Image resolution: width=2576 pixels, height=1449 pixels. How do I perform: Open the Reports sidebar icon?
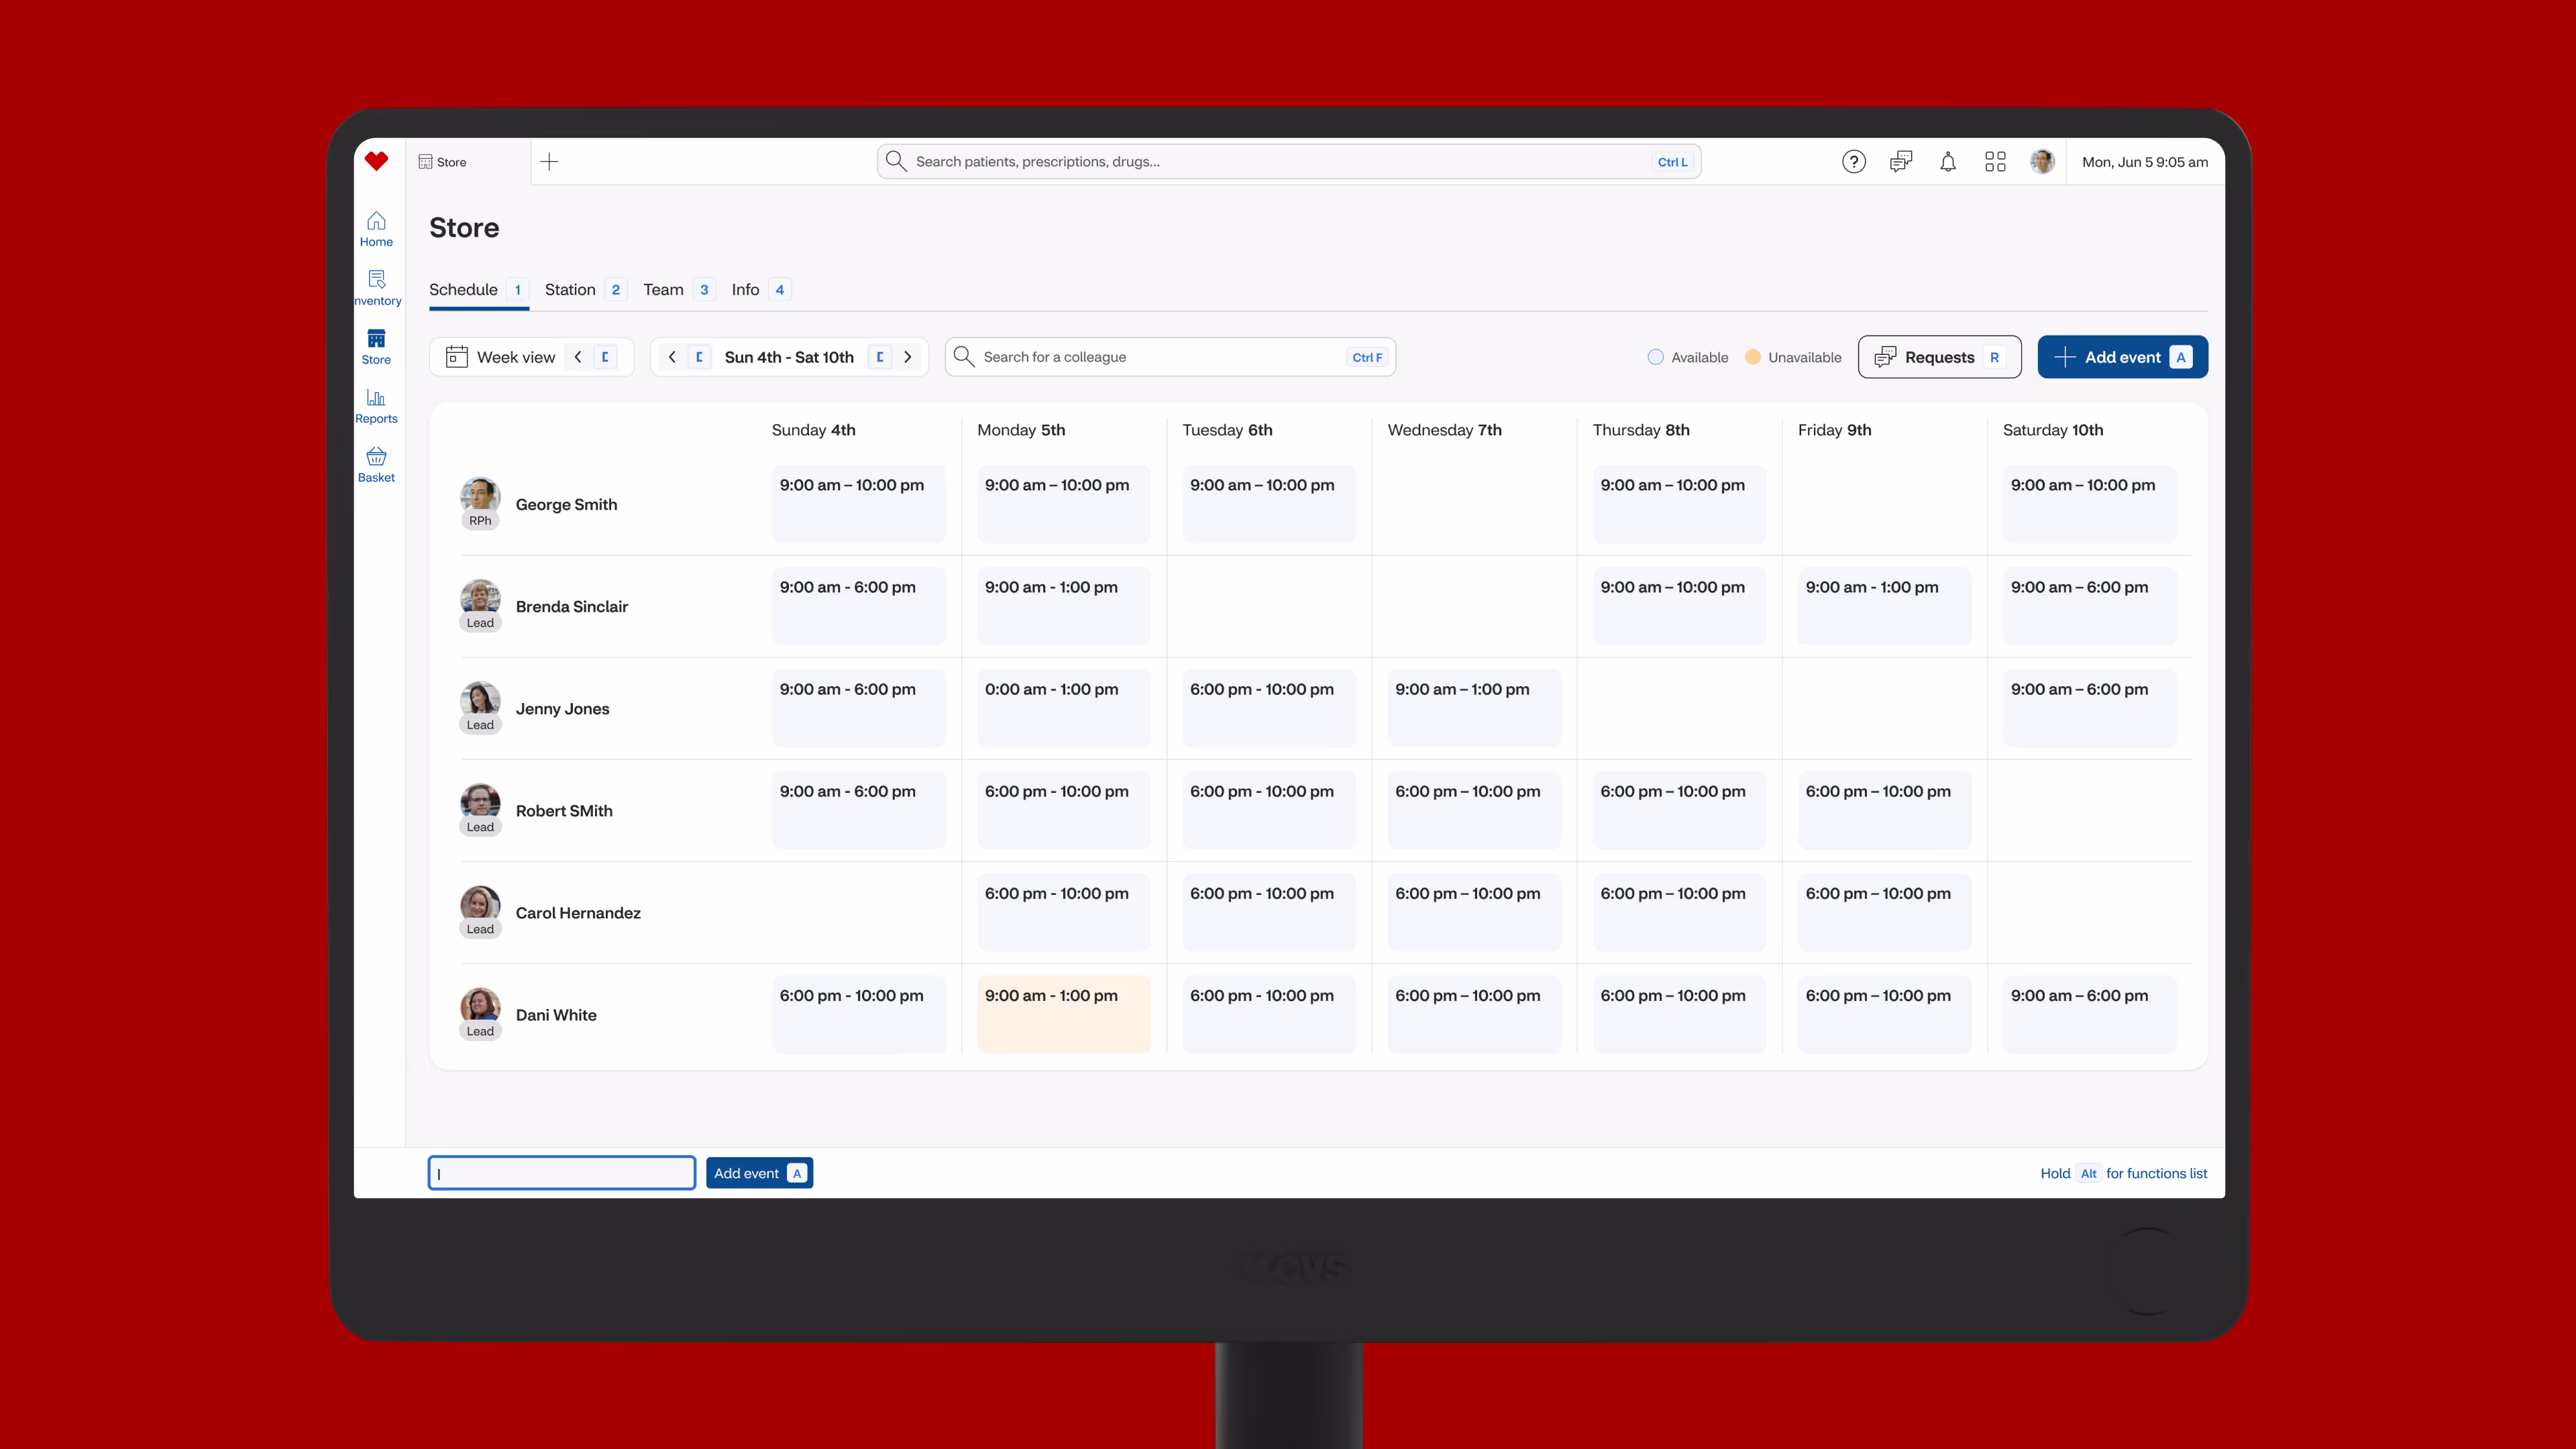pos(376,406)
